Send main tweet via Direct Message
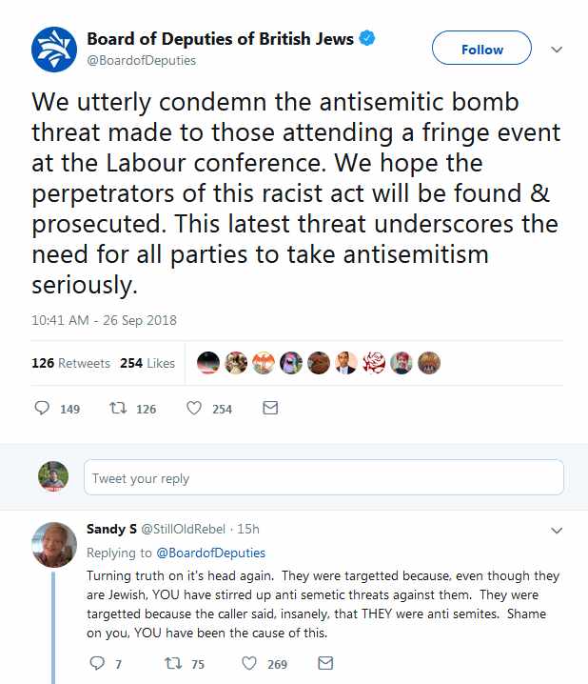 (270, 409)
